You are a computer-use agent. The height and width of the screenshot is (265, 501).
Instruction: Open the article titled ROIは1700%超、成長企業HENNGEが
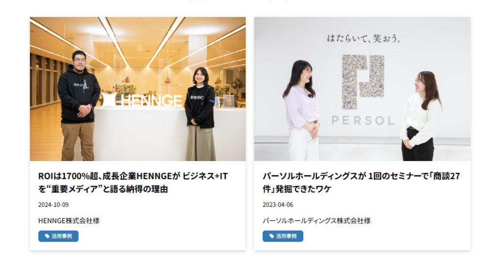click(133, 183)
